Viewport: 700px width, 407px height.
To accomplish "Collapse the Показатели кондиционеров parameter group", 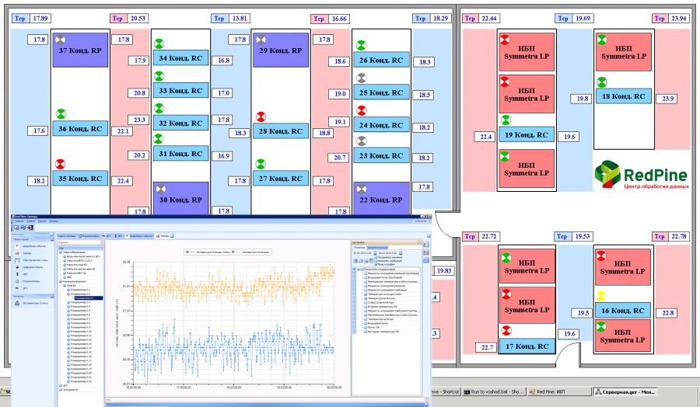I will 358,270.
